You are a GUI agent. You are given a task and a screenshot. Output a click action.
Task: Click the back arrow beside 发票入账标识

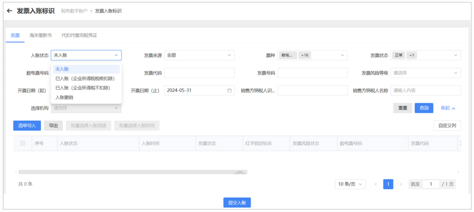pos(10,11)
